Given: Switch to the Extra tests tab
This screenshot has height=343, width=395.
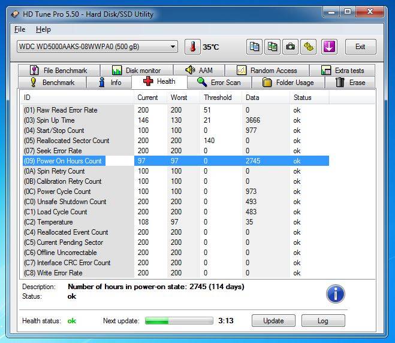Looking at the screenshot, I should click(x=342, y=71).
